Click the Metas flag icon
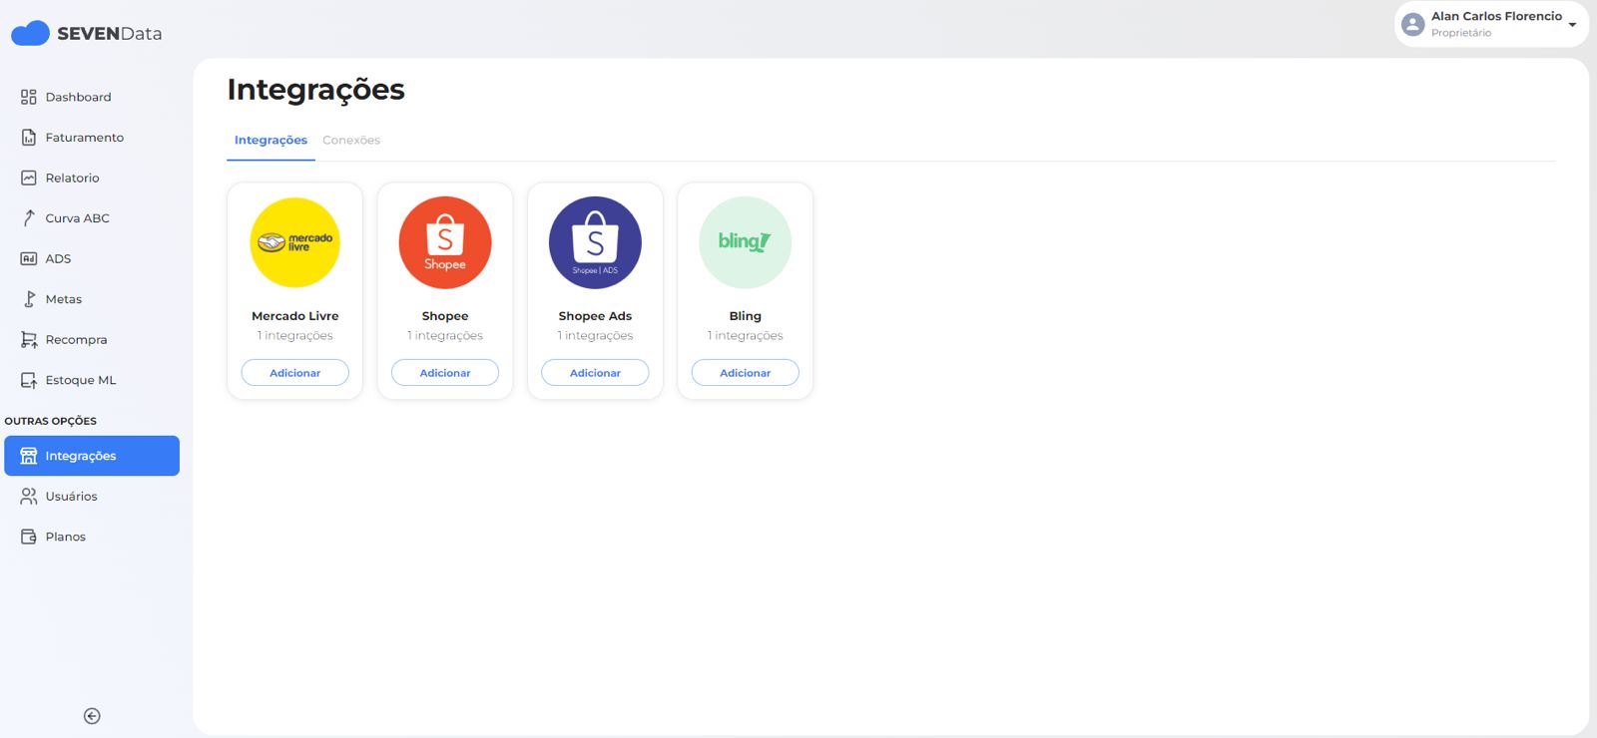The image size is (1597, 738). coord(29,299)
